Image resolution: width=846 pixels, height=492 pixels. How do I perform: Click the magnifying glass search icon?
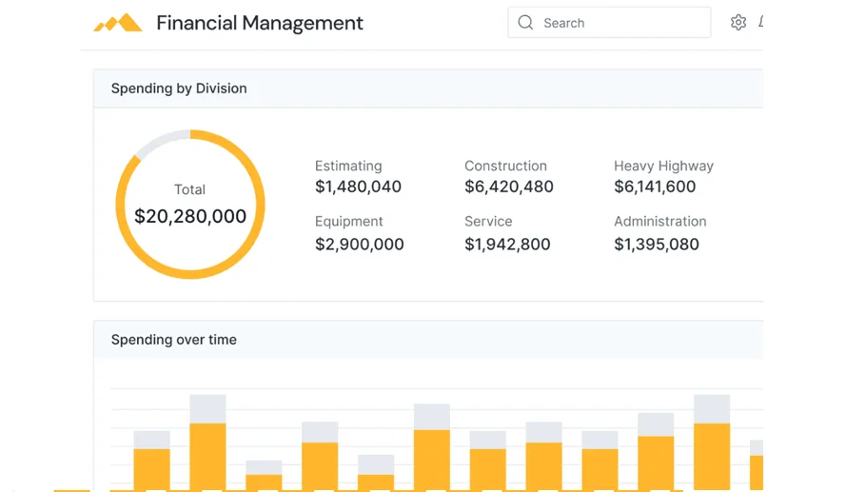click(525, 23)
